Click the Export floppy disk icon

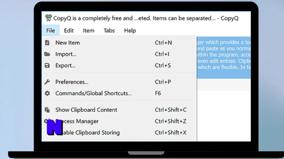pos(47,65)
